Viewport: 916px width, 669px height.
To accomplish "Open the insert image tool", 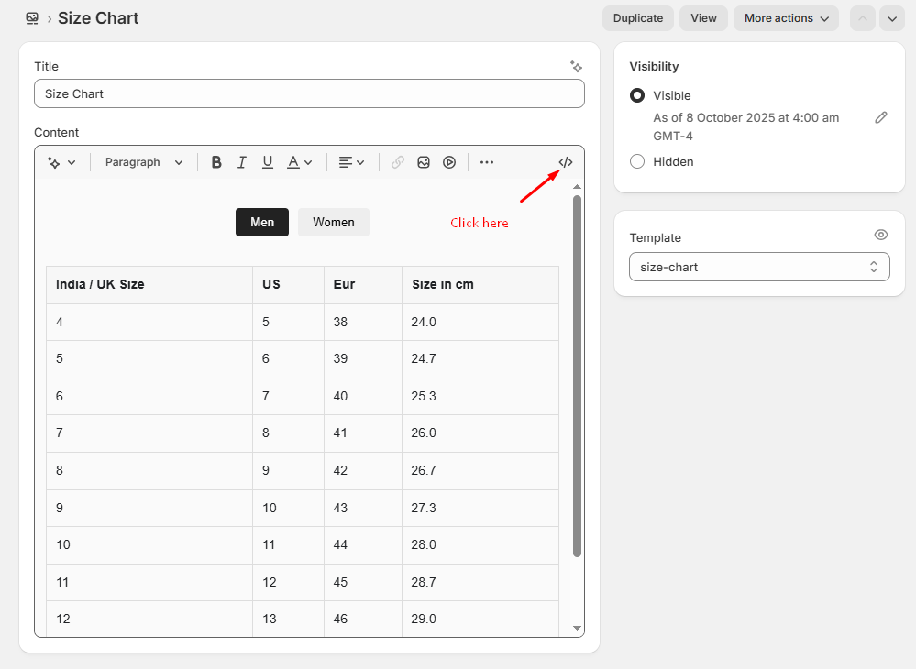I will 424,162.
